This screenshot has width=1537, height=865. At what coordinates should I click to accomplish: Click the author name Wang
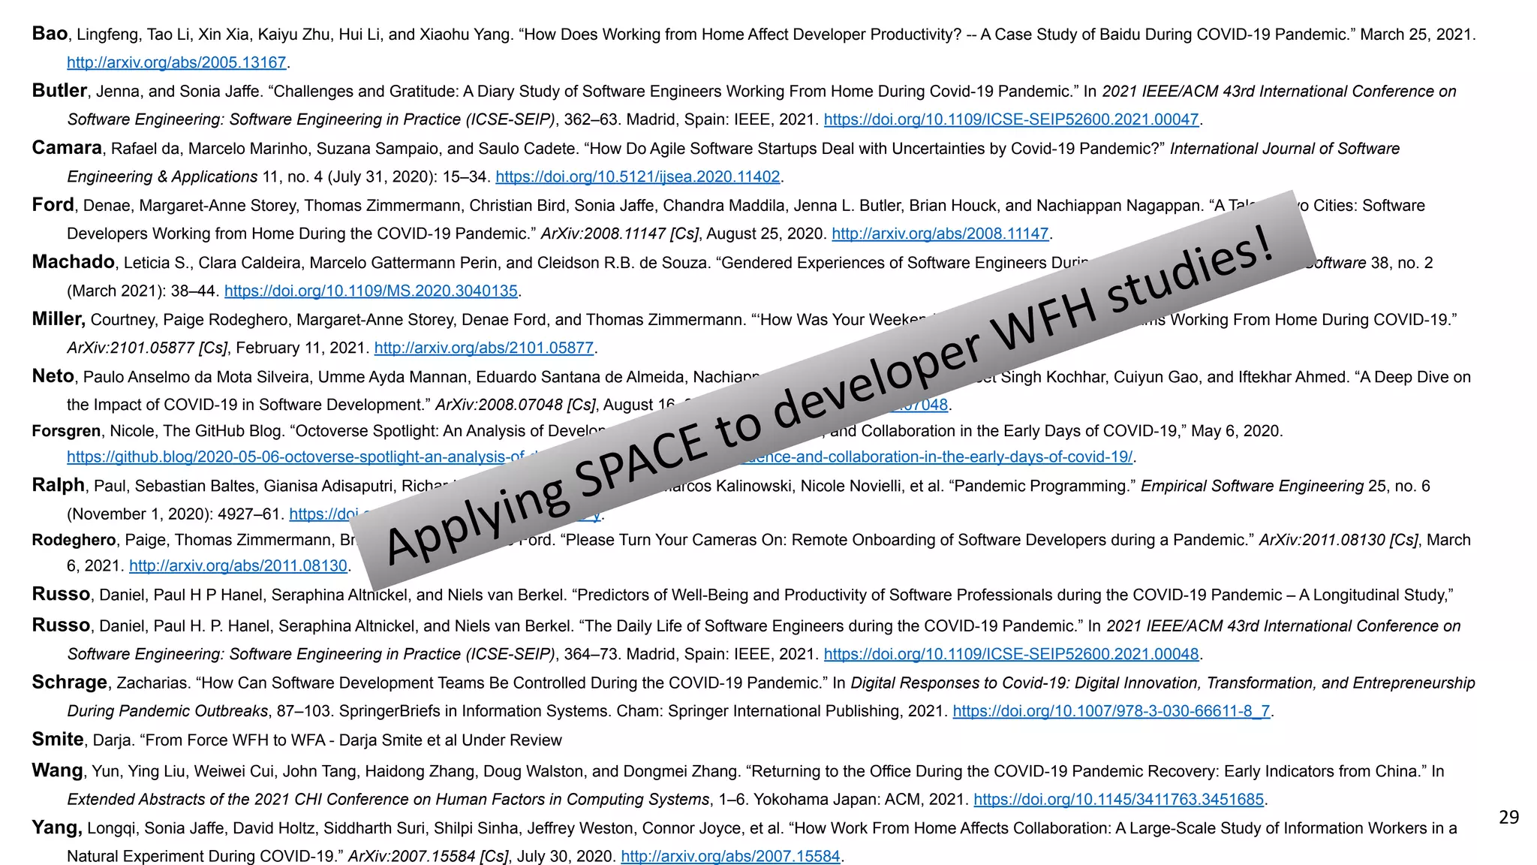coord(57,771)
